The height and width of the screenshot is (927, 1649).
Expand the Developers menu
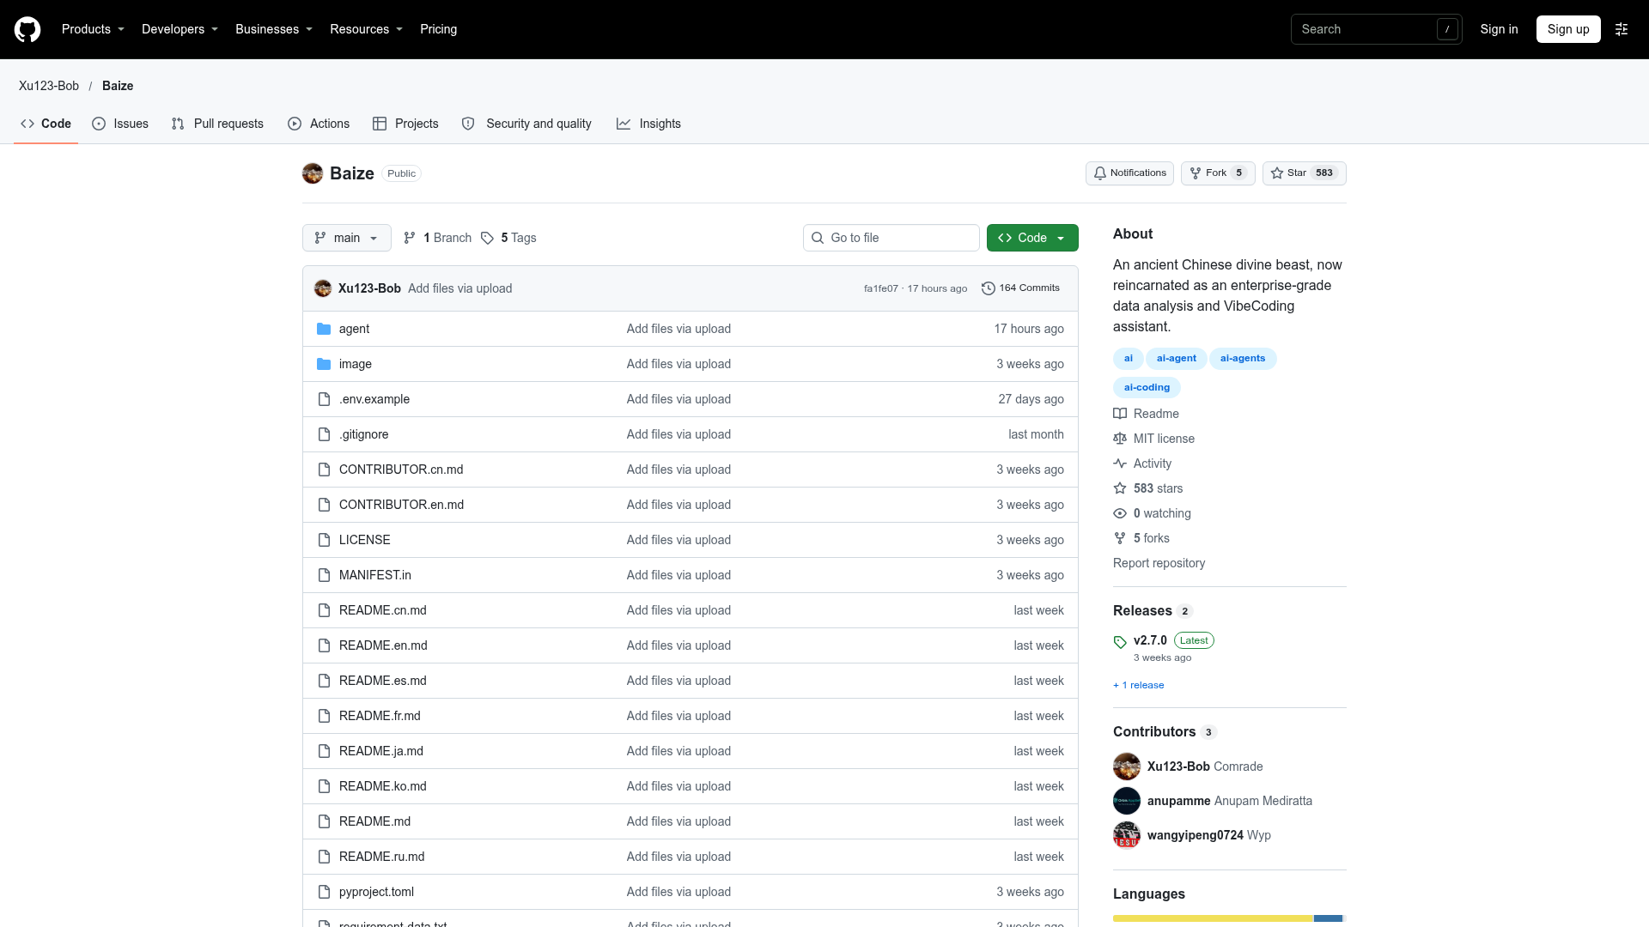pyautogui.click(x=180, y=29)
